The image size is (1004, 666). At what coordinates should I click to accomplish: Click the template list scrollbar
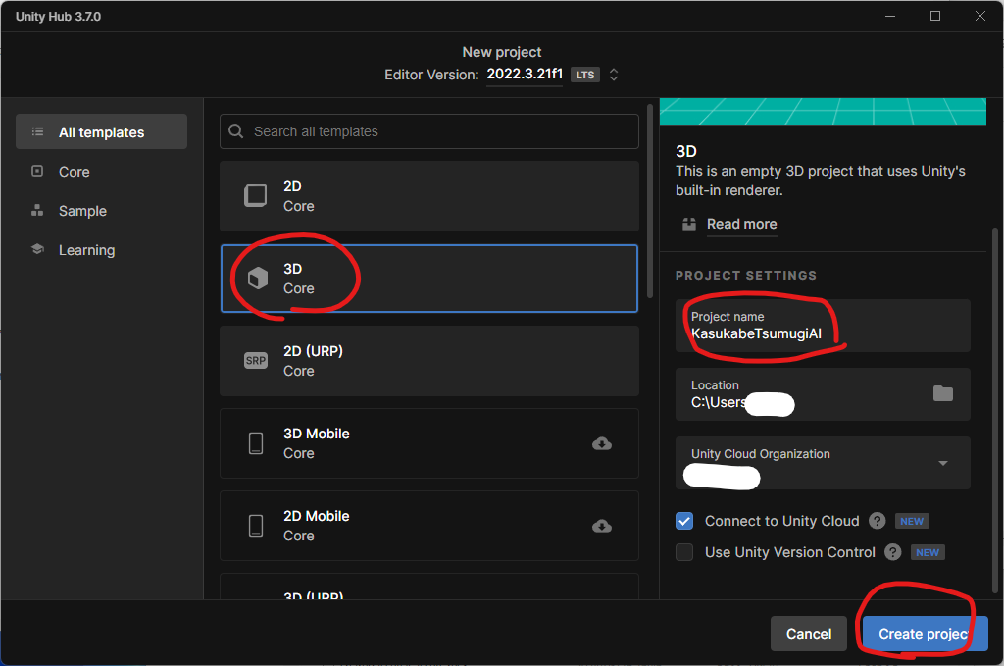tap(650, 201)
